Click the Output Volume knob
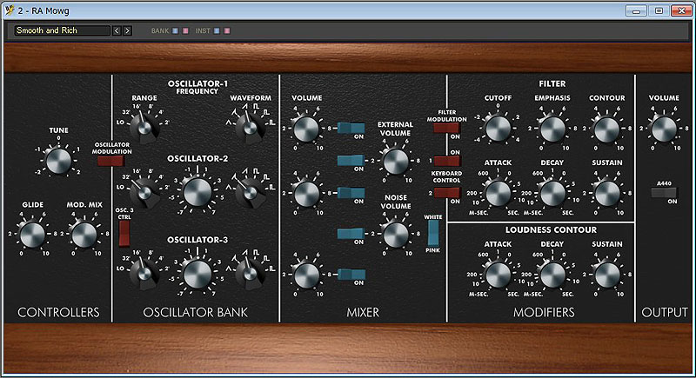Viewport: 696px width, 378px height. [x=664, y=129]
